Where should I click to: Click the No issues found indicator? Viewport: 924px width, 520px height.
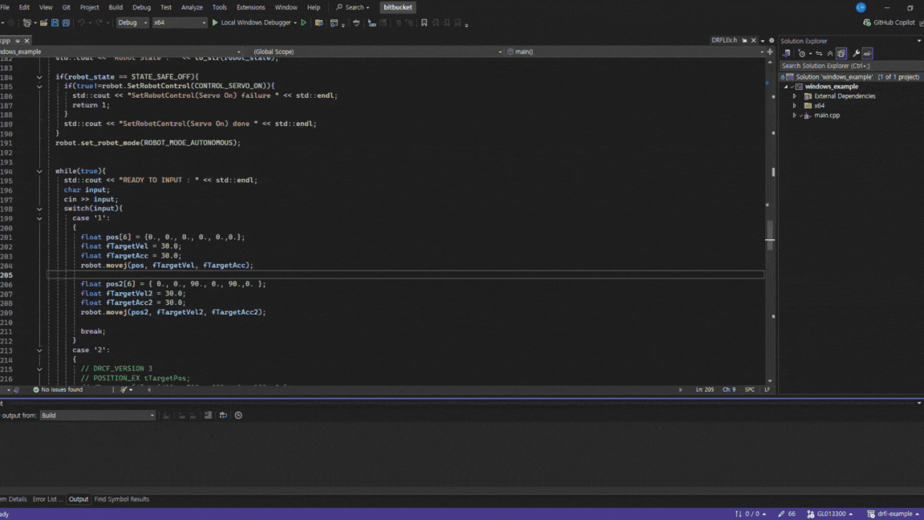coord(58,389)
